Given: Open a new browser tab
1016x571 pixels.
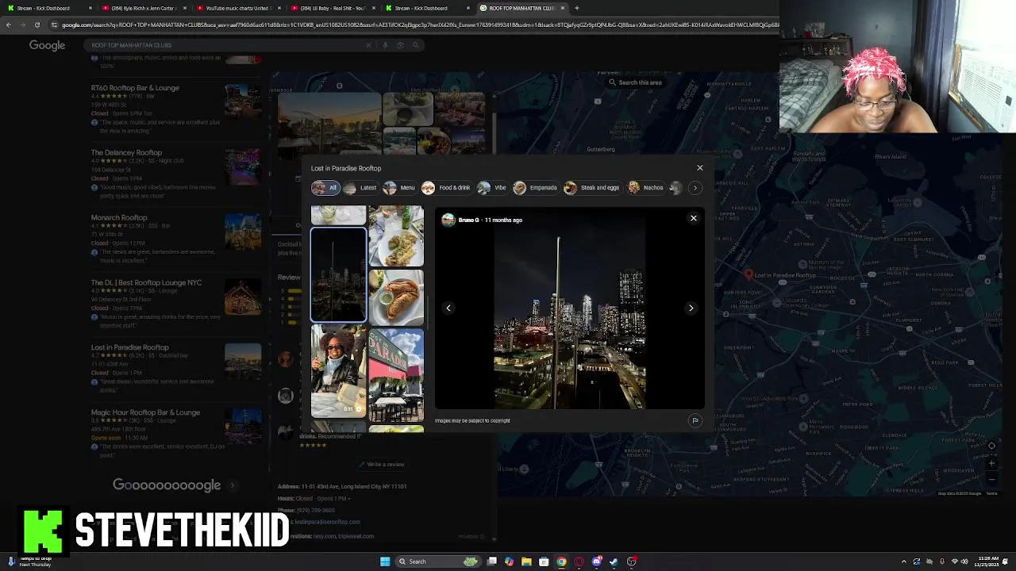Looking at the screenshot, I should pyautogui.click(x=576, y=8).
